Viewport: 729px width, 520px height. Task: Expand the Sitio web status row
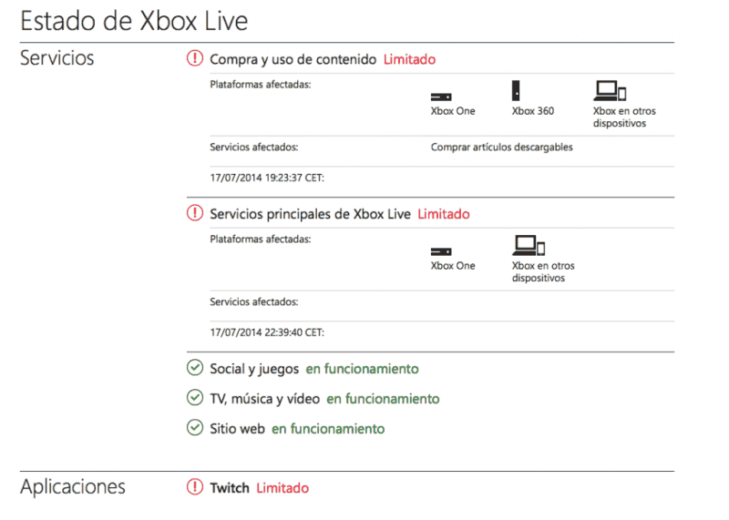tap(237, 428)
